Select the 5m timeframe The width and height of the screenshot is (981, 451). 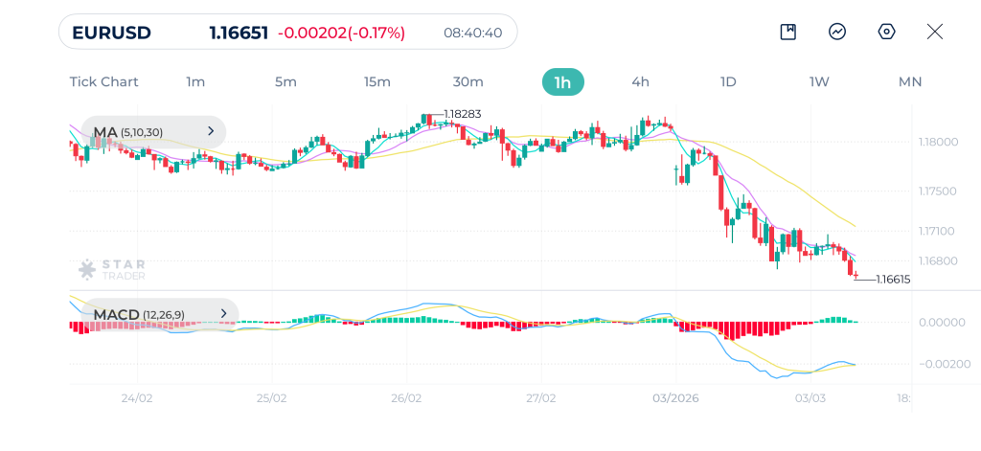(285, 82)
